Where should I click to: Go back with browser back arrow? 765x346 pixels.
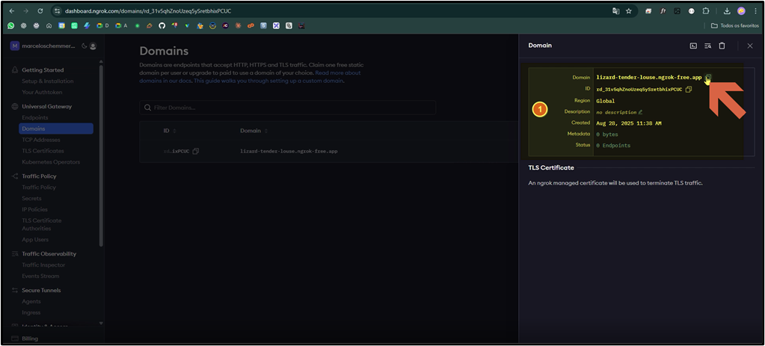[x=12, y=10]
